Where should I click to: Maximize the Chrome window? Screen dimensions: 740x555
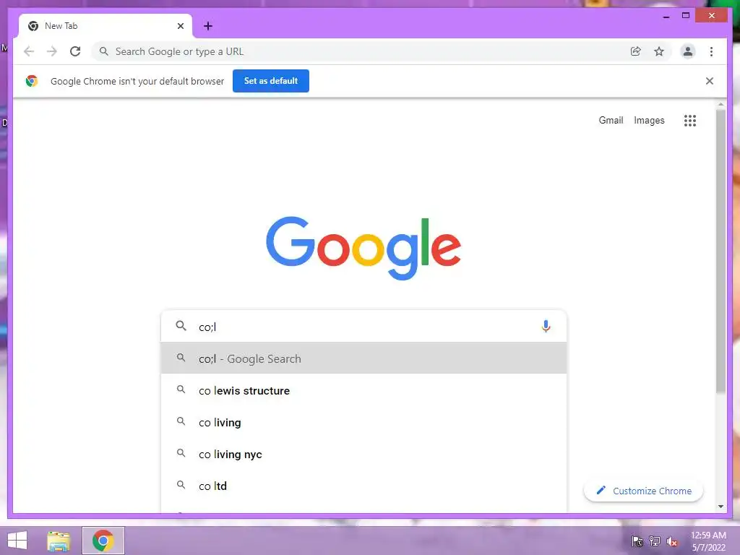click(x=686, y=16)
